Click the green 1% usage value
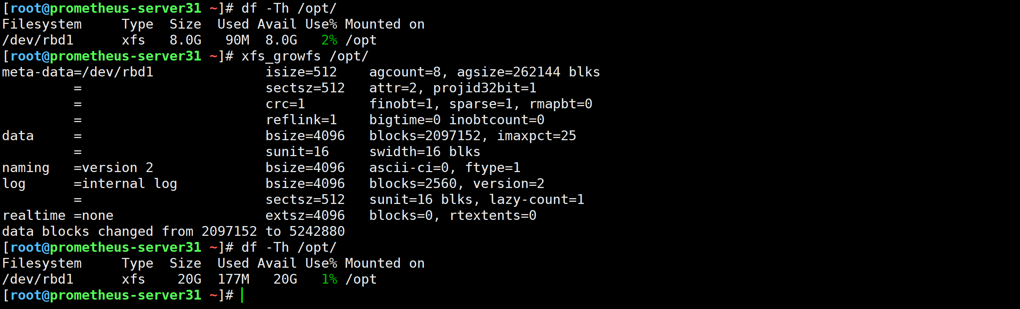 329,279
